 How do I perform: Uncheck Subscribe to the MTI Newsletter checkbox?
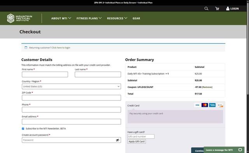coord(23,129)
